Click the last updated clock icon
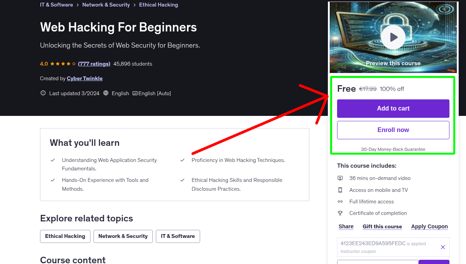 pyautogui.click(x=43, y=93)
